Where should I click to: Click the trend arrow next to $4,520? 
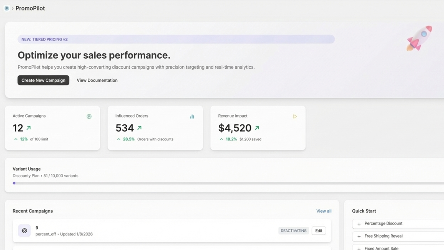click(x=257, y=128)
